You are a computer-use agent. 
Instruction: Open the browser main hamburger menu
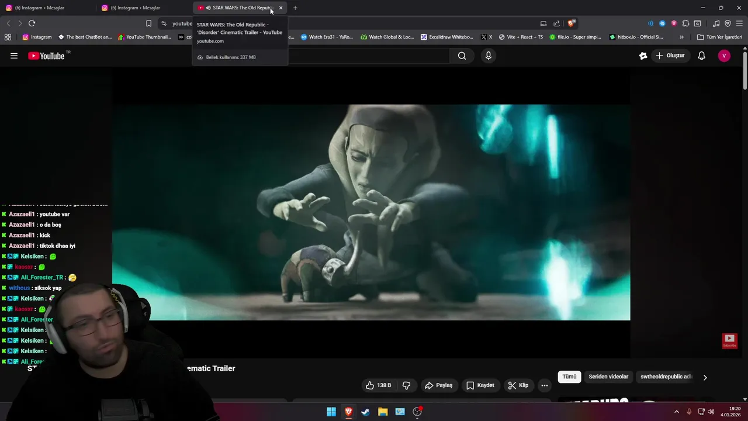click(740, 23)
